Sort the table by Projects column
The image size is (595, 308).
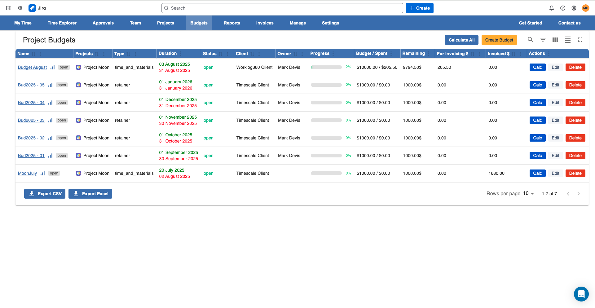click(97, 54)
